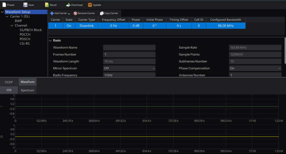Viewport: 286px width, 154px height.
Task: Click the Remove Carrier red icon
Action: pyautogui.click(x=75, y=13)
